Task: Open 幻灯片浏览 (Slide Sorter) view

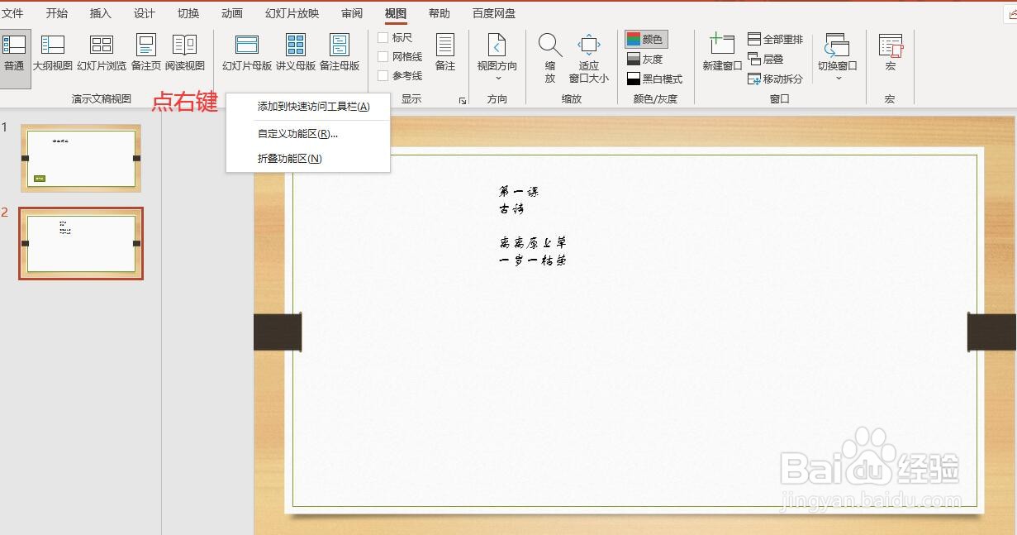Action: [101, 52]
